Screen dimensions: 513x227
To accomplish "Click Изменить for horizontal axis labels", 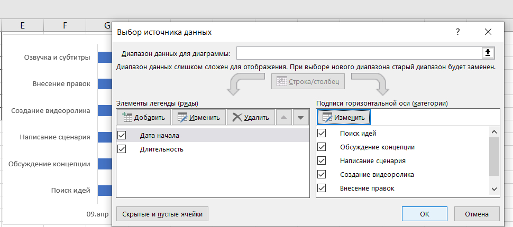I will tap(343, 117).
